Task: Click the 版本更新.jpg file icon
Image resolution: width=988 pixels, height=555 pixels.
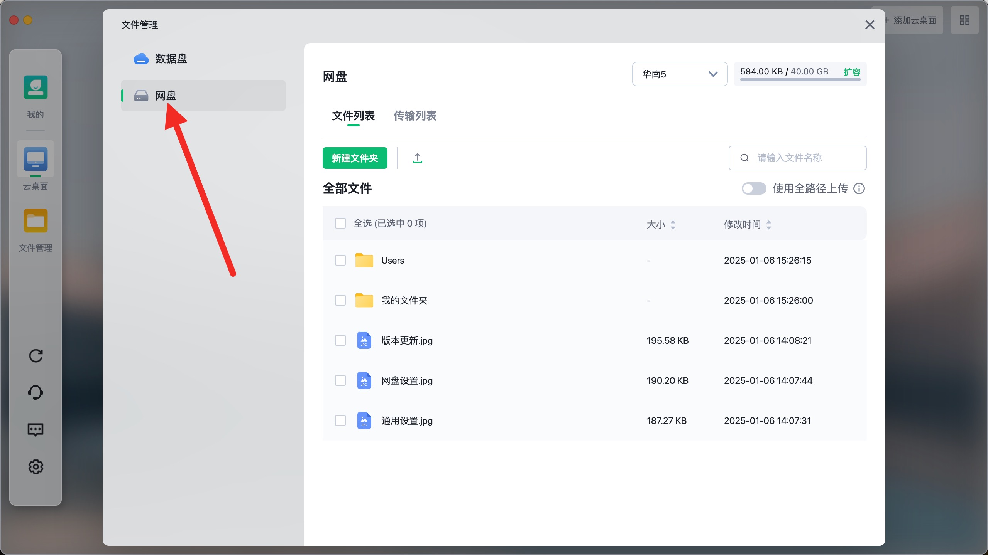Action: pos(364,340)
